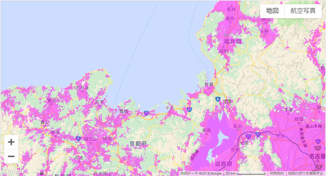Zoom out with the minus button

click(11, 156)
